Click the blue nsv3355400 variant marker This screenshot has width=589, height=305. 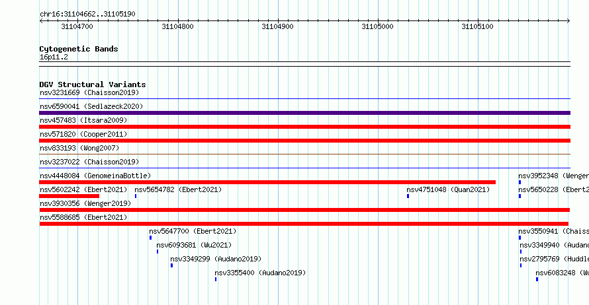[x=216, y=279]
